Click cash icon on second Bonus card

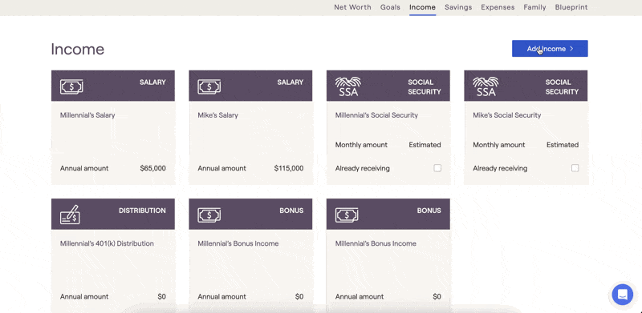coord(347,215)
